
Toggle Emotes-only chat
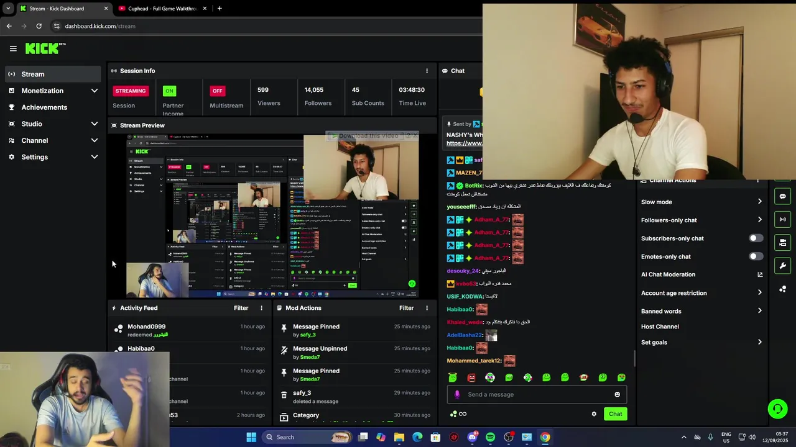(756, 256)
